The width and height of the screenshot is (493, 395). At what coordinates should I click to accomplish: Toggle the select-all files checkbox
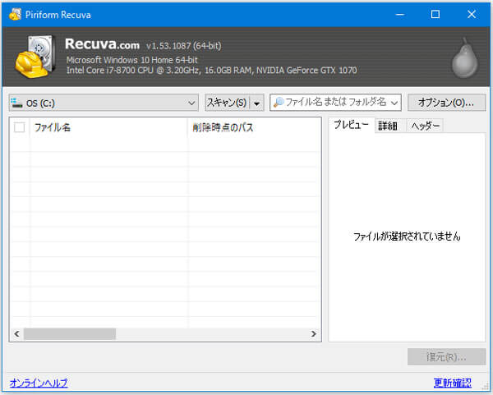click(x=20, y=127)
